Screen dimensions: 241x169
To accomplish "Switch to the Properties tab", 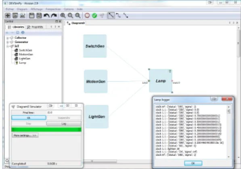I will tap(35, 27).
